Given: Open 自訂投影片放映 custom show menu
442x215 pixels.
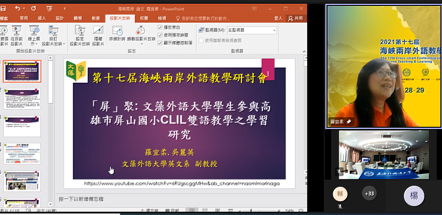Looking at the screenshot, I should tap(54, 36).
